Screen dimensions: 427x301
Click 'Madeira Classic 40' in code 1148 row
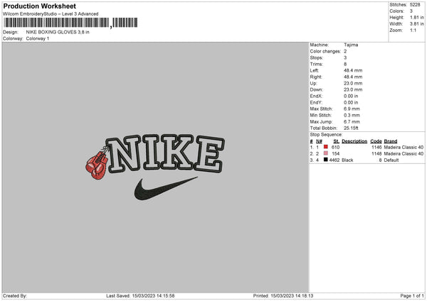click(404, 154)
